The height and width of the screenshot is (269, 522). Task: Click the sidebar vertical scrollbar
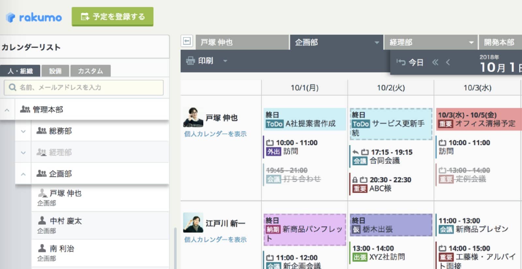(175, 248)
